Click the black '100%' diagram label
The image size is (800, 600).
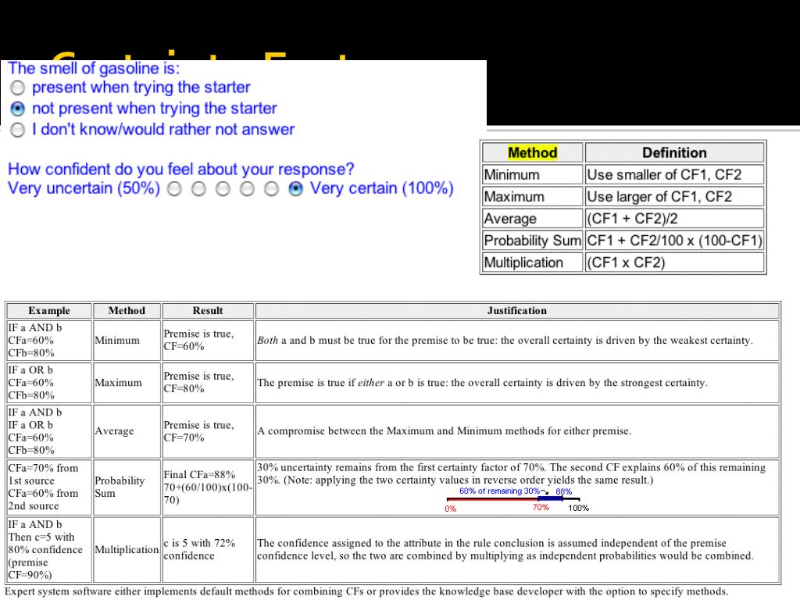click(579, 508)
